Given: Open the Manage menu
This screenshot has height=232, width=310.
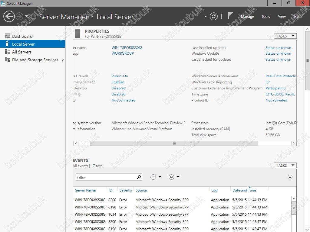Looking at the screenshot, I should click(247, 17).
